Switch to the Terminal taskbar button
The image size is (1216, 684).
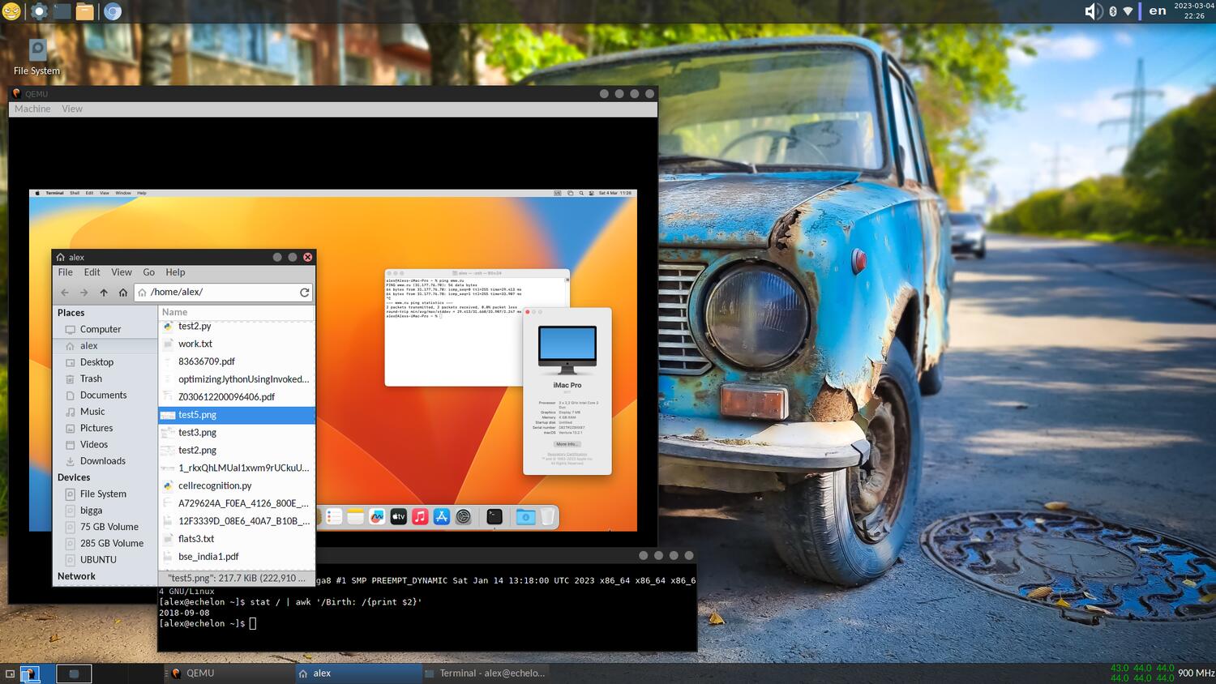pyautogui.click(x=485, y=673)
